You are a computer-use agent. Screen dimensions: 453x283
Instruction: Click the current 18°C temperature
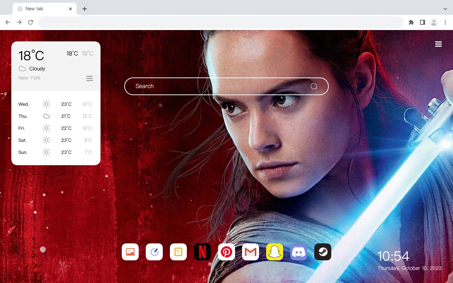[x=31, y=56]
